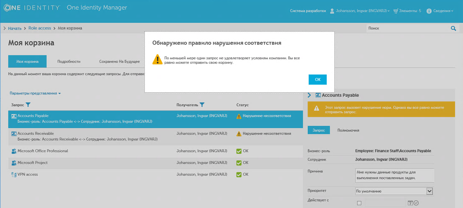This screenshot has width=463, height=208.
Task: Click the Accounts Receivable business role icon
Action: [x=14, y=134]
